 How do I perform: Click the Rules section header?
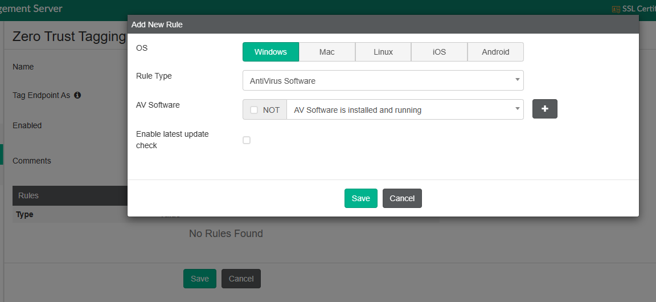(x=70, y=195)
